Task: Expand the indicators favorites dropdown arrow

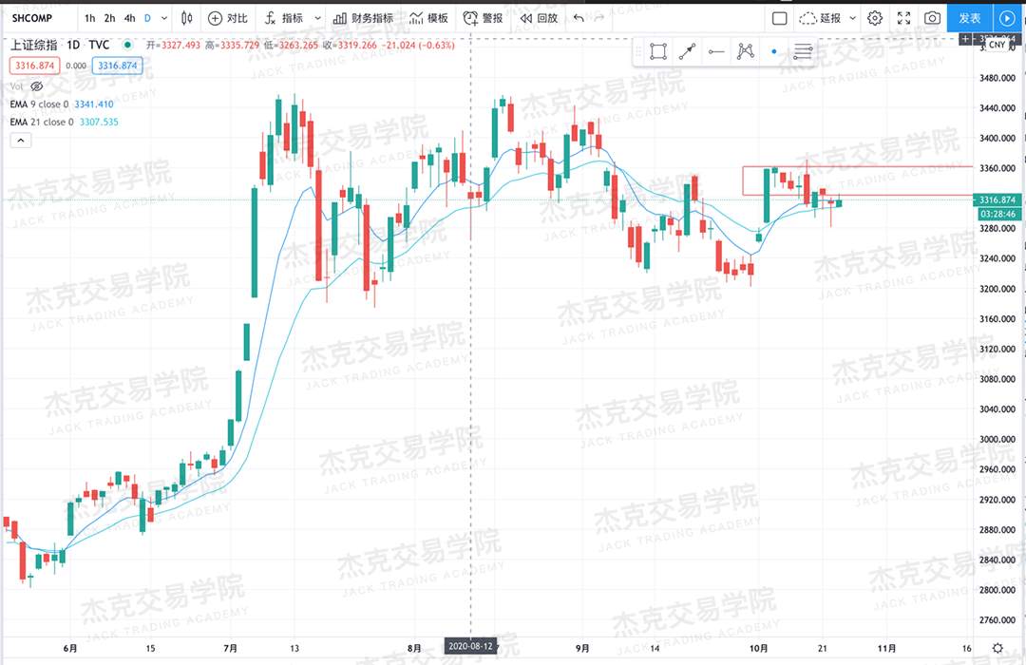Action: coord(318,18)
